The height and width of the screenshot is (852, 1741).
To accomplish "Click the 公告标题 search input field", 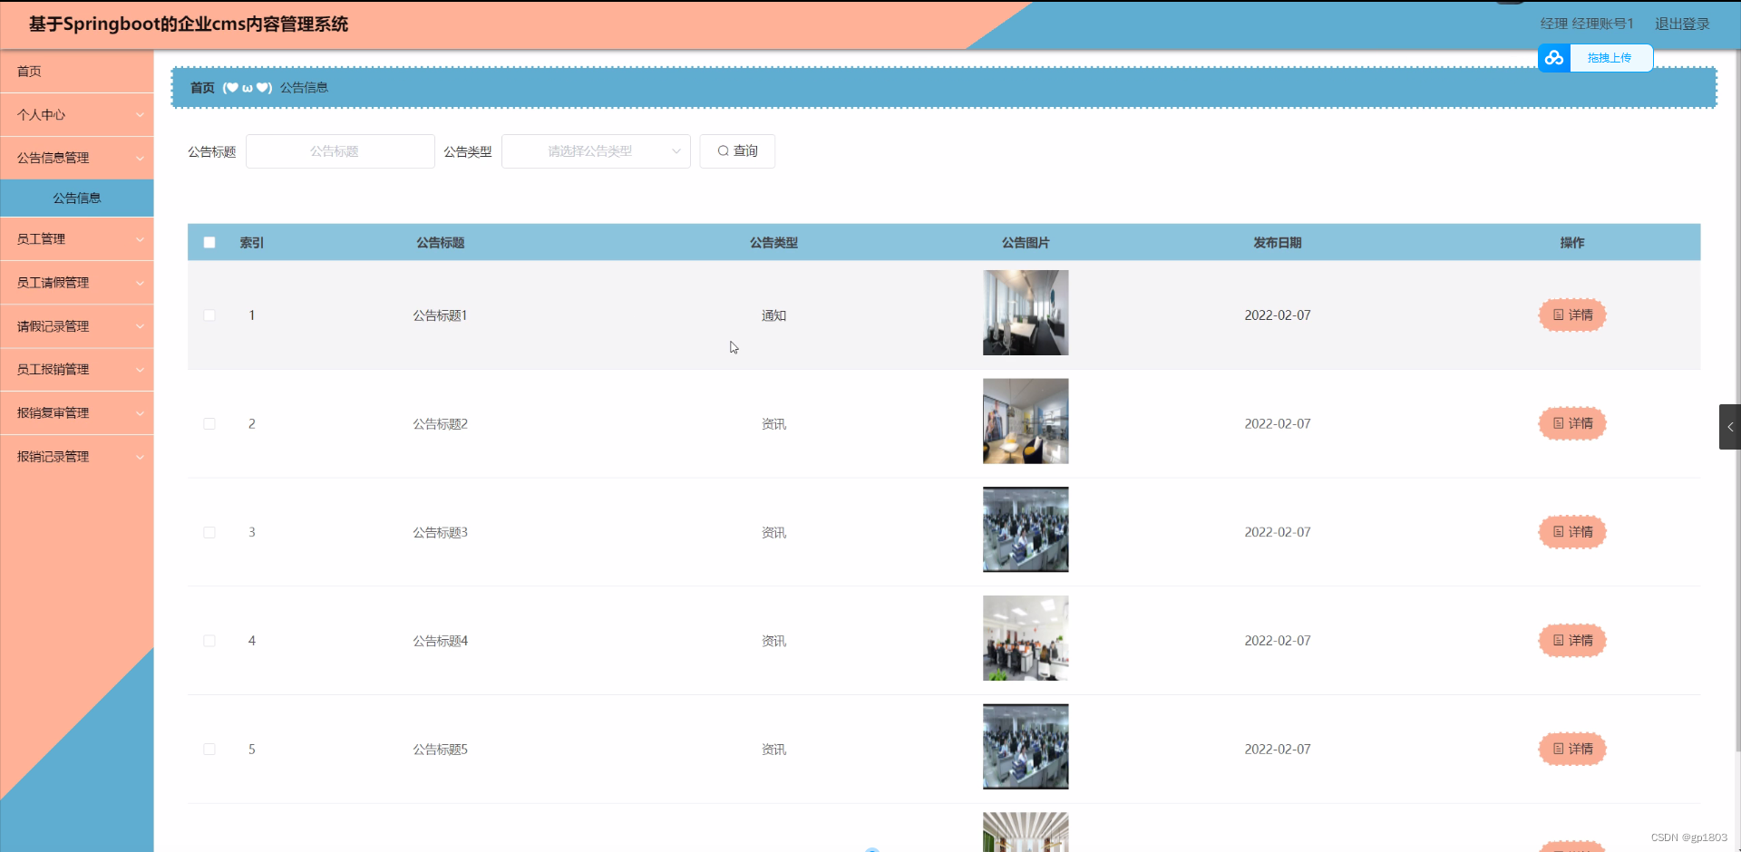I will pos(339,150).
